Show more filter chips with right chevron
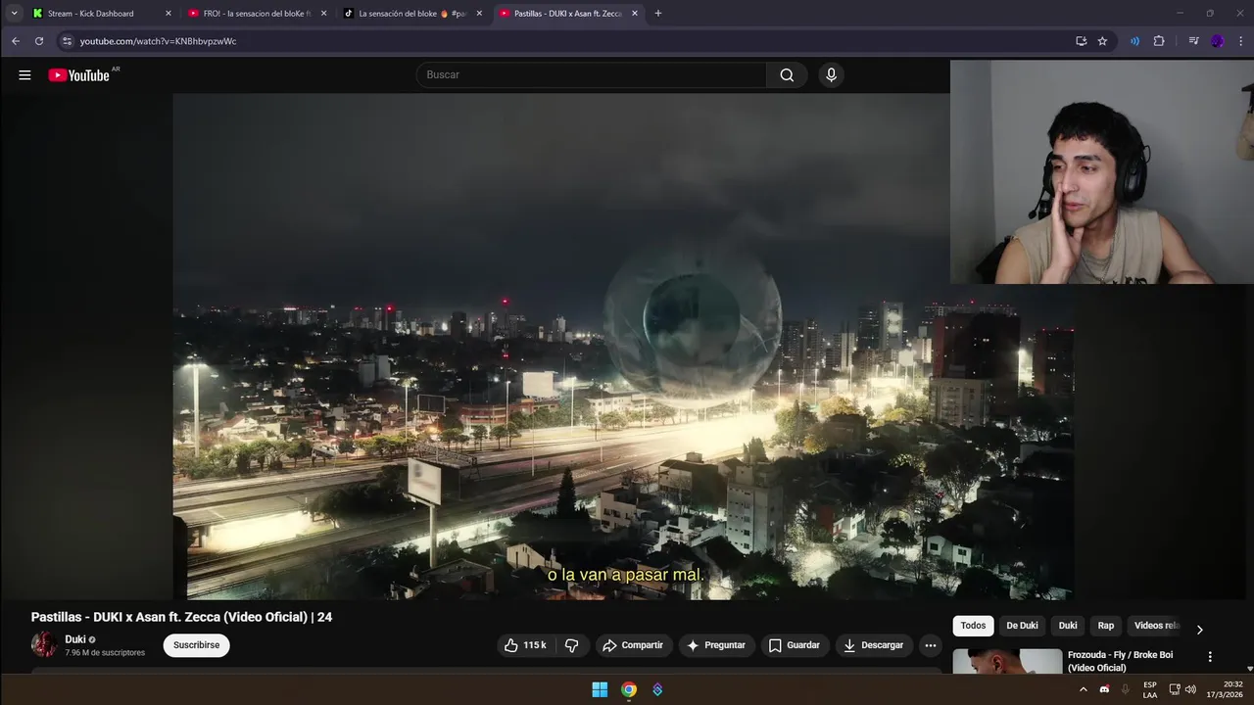Screen dimensions: 1254x705 [1199, 630]
